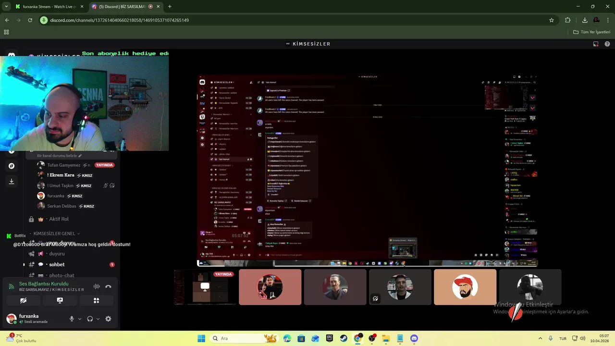Click the Download Apps arrow icon in Discord sidebar
The width and height of the screenshot is (615, 346).
coord(12,181)
